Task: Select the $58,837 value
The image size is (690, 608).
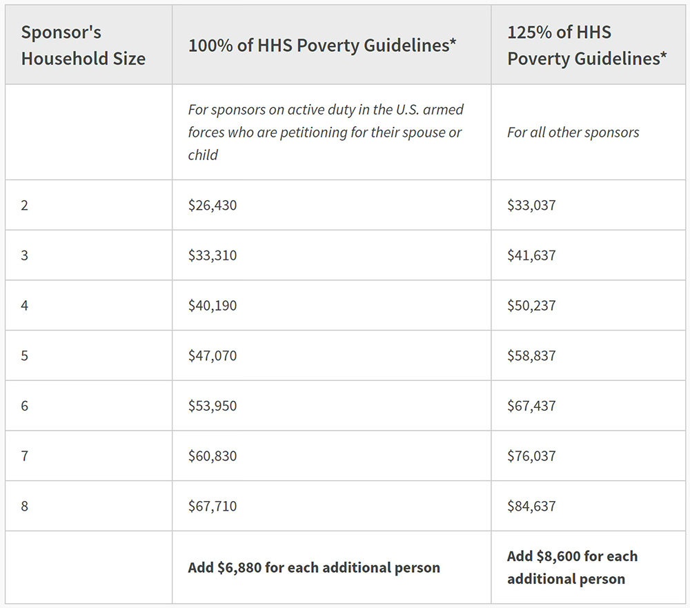Action: click(x=531, y=356)
